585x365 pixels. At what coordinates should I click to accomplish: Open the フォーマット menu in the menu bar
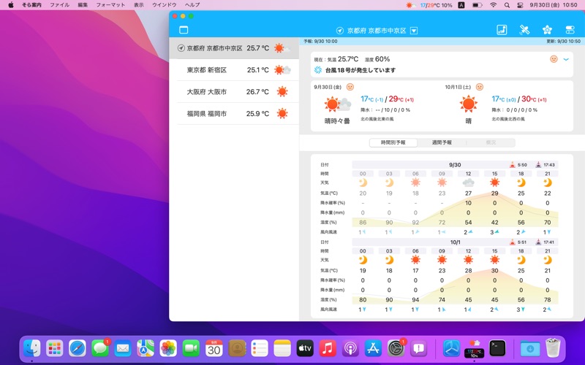click(x=110, y=5)
